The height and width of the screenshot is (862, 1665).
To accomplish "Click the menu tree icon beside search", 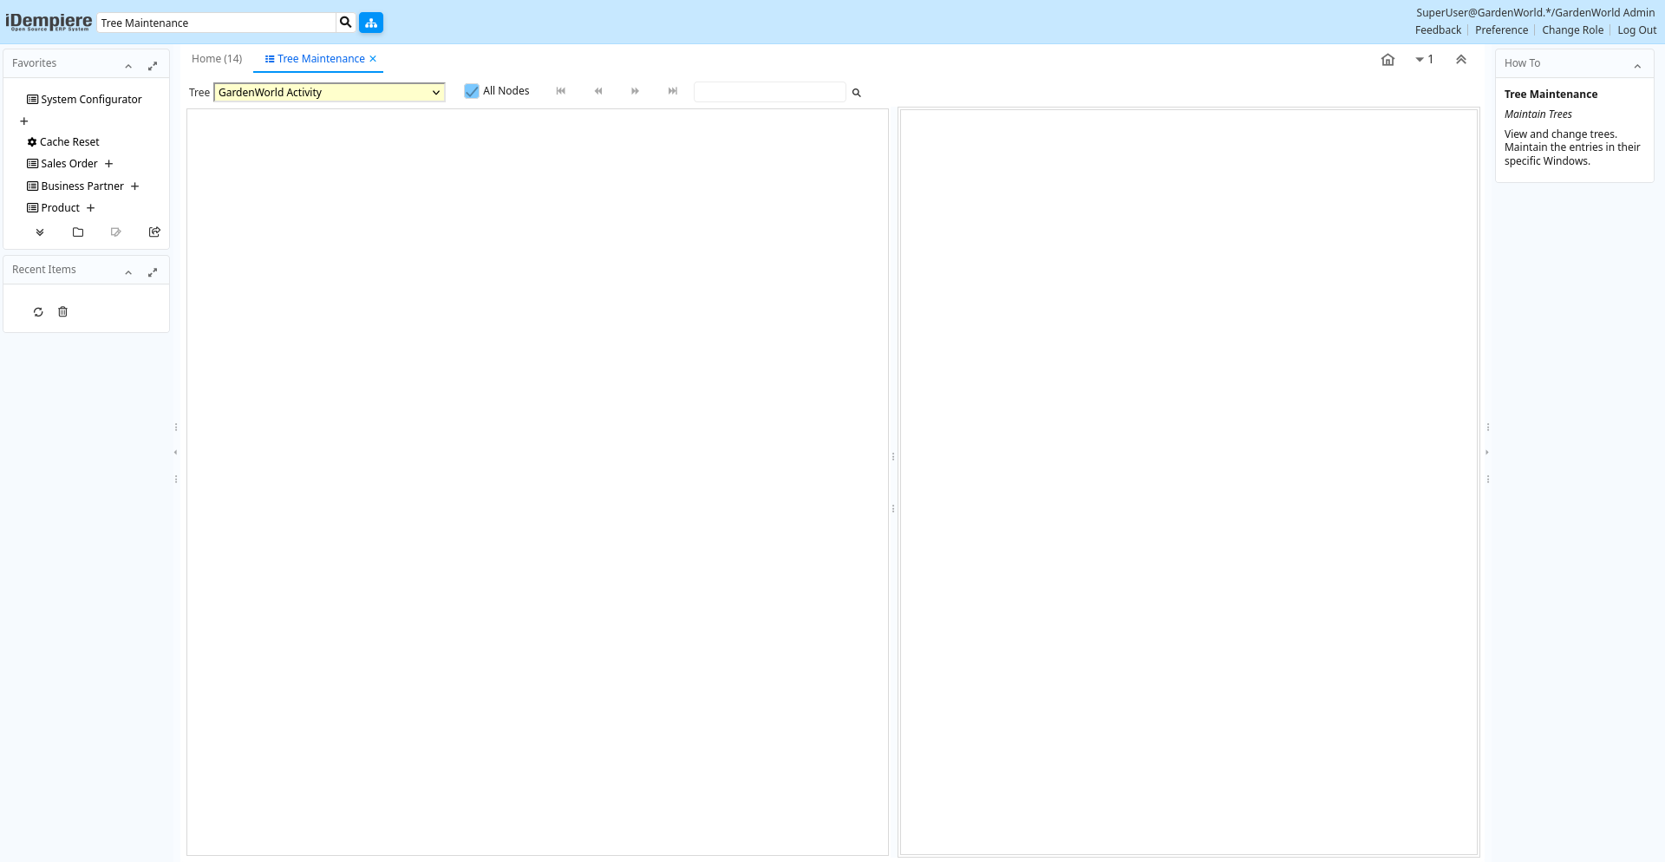I will (x=371, y=23).
